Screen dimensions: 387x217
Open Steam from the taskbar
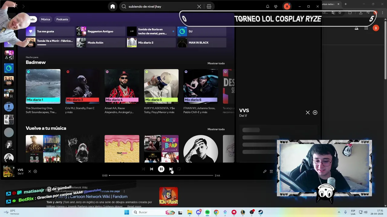coord(261,212)
